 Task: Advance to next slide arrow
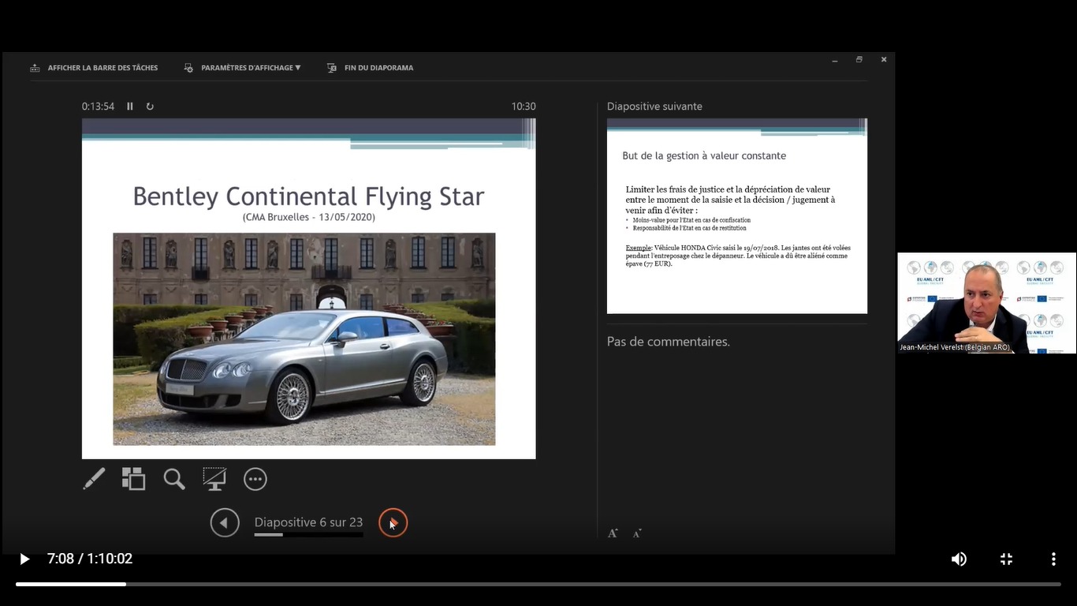click(x=393, y=522)
